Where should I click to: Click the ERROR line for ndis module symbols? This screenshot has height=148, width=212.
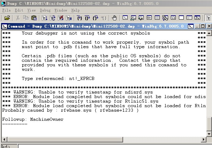(x=104, y=97)
